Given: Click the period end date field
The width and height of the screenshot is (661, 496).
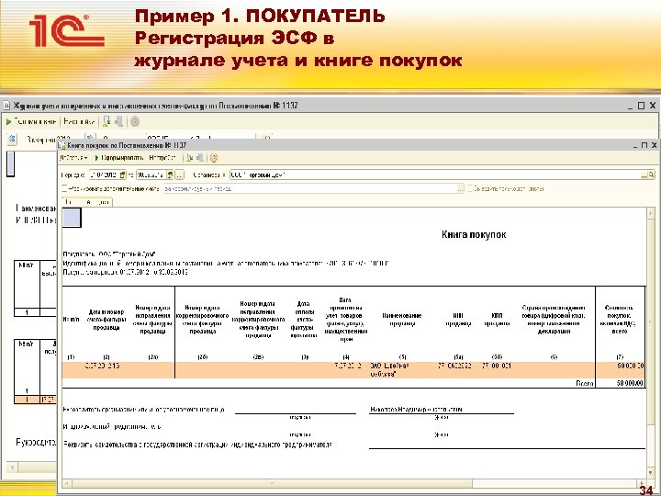Looking at the screenshot, I should [151, 175].
